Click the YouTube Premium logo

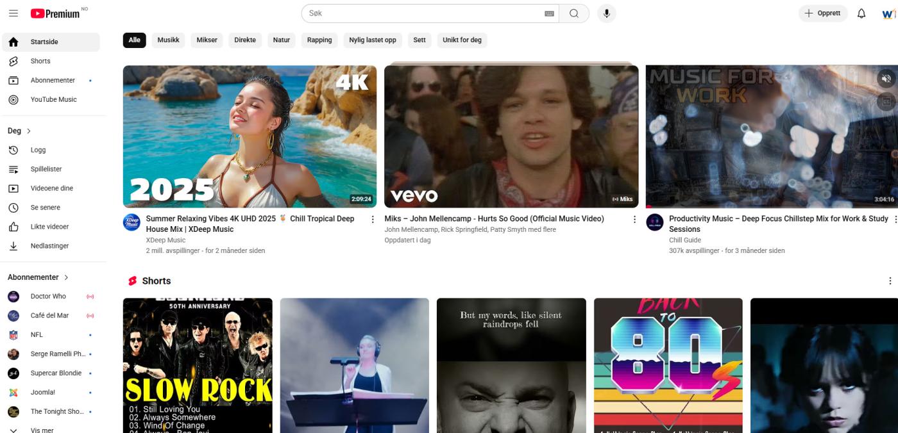[x=55, y=13]
